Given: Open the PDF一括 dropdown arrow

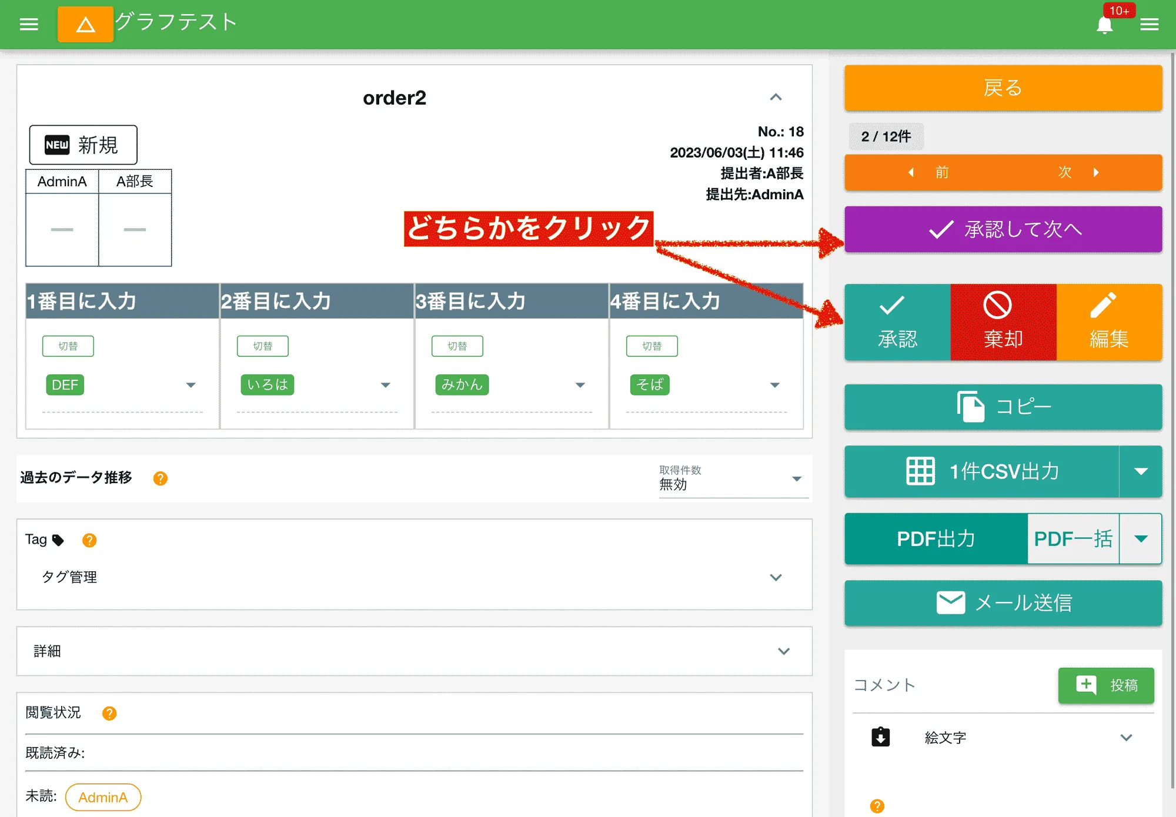Looking at the screenshot, I should [1141, 538].
